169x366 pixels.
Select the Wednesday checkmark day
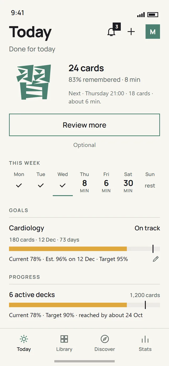63,182
